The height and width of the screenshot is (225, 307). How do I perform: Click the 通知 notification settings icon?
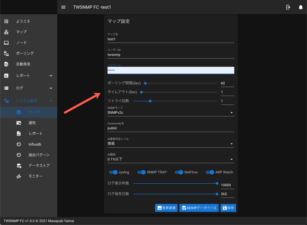19,123
